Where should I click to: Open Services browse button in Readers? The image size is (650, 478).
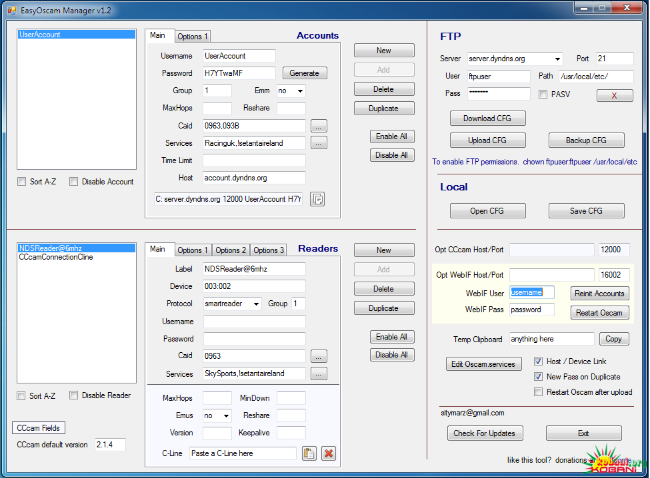[319, 373]
